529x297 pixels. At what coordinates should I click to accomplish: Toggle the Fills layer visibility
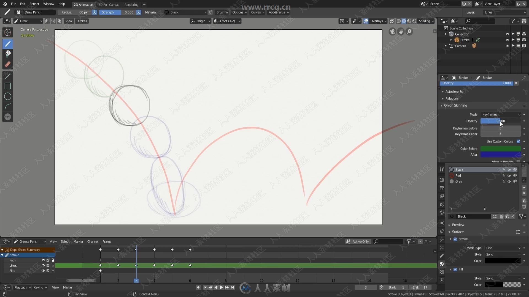click(43, 271)
